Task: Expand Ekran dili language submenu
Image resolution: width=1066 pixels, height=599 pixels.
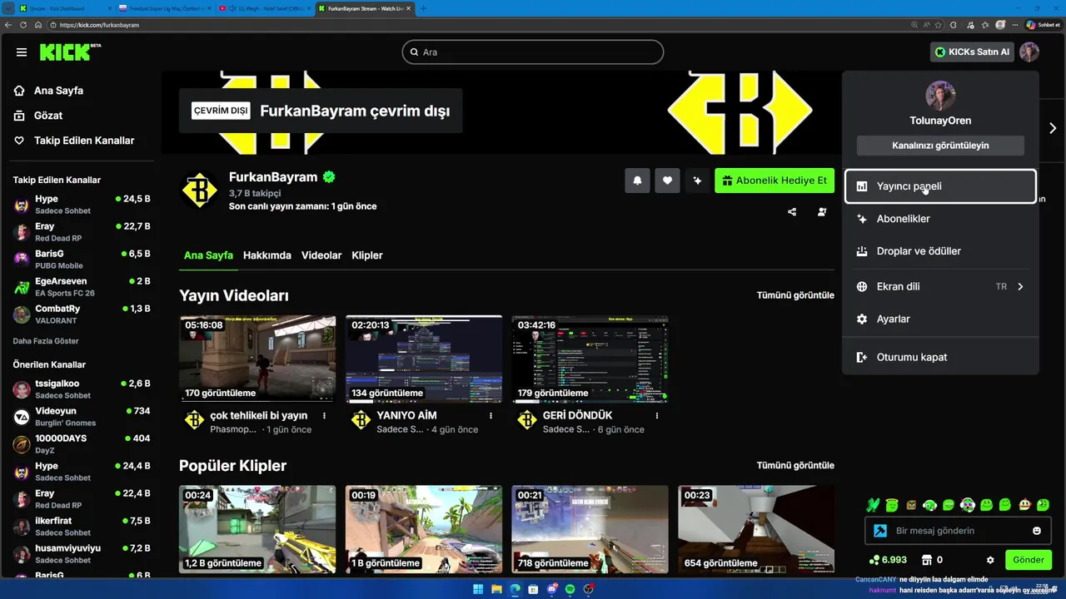Action: [940, 286]
